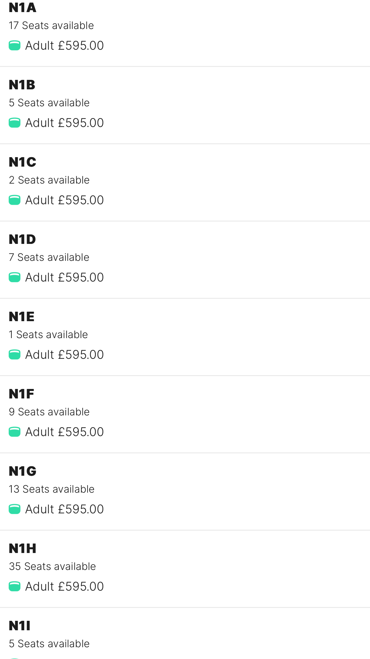Choose N1H's 35 Seats available text
Viewport: 370px width, 659px height.
[52, 566]
